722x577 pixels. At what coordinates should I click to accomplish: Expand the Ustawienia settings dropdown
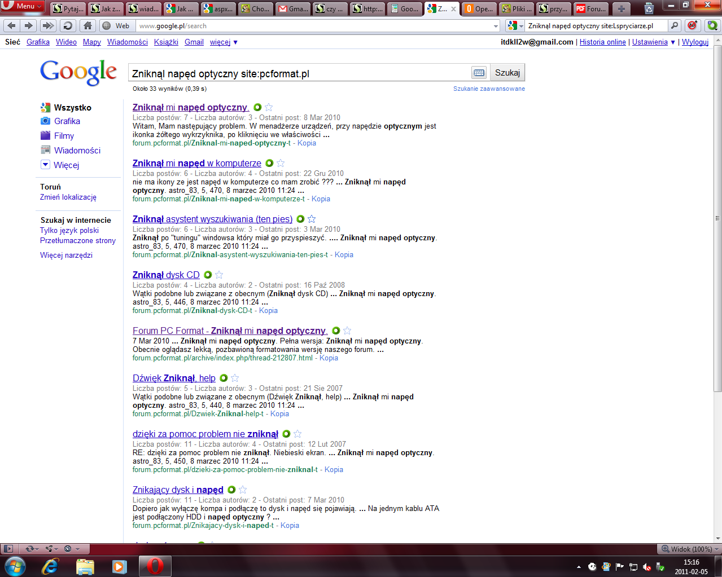[x=653, y=42]
